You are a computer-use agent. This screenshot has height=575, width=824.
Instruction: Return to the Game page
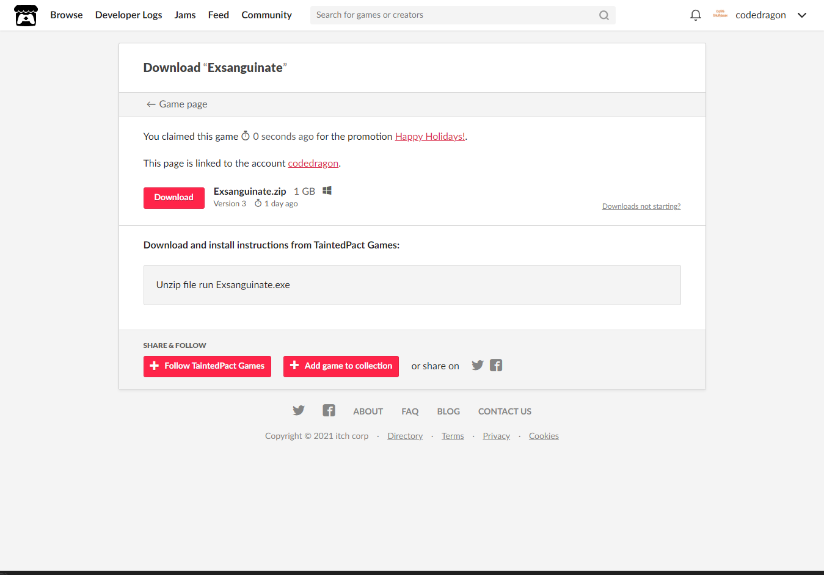[177, 104]
